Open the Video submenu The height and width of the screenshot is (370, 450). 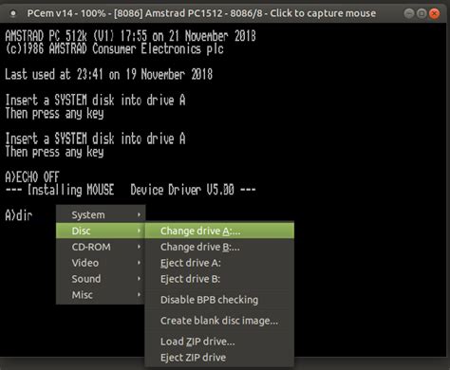pos(101,263)
